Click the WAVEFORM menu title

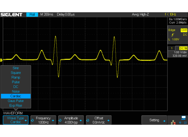[13, 113]
